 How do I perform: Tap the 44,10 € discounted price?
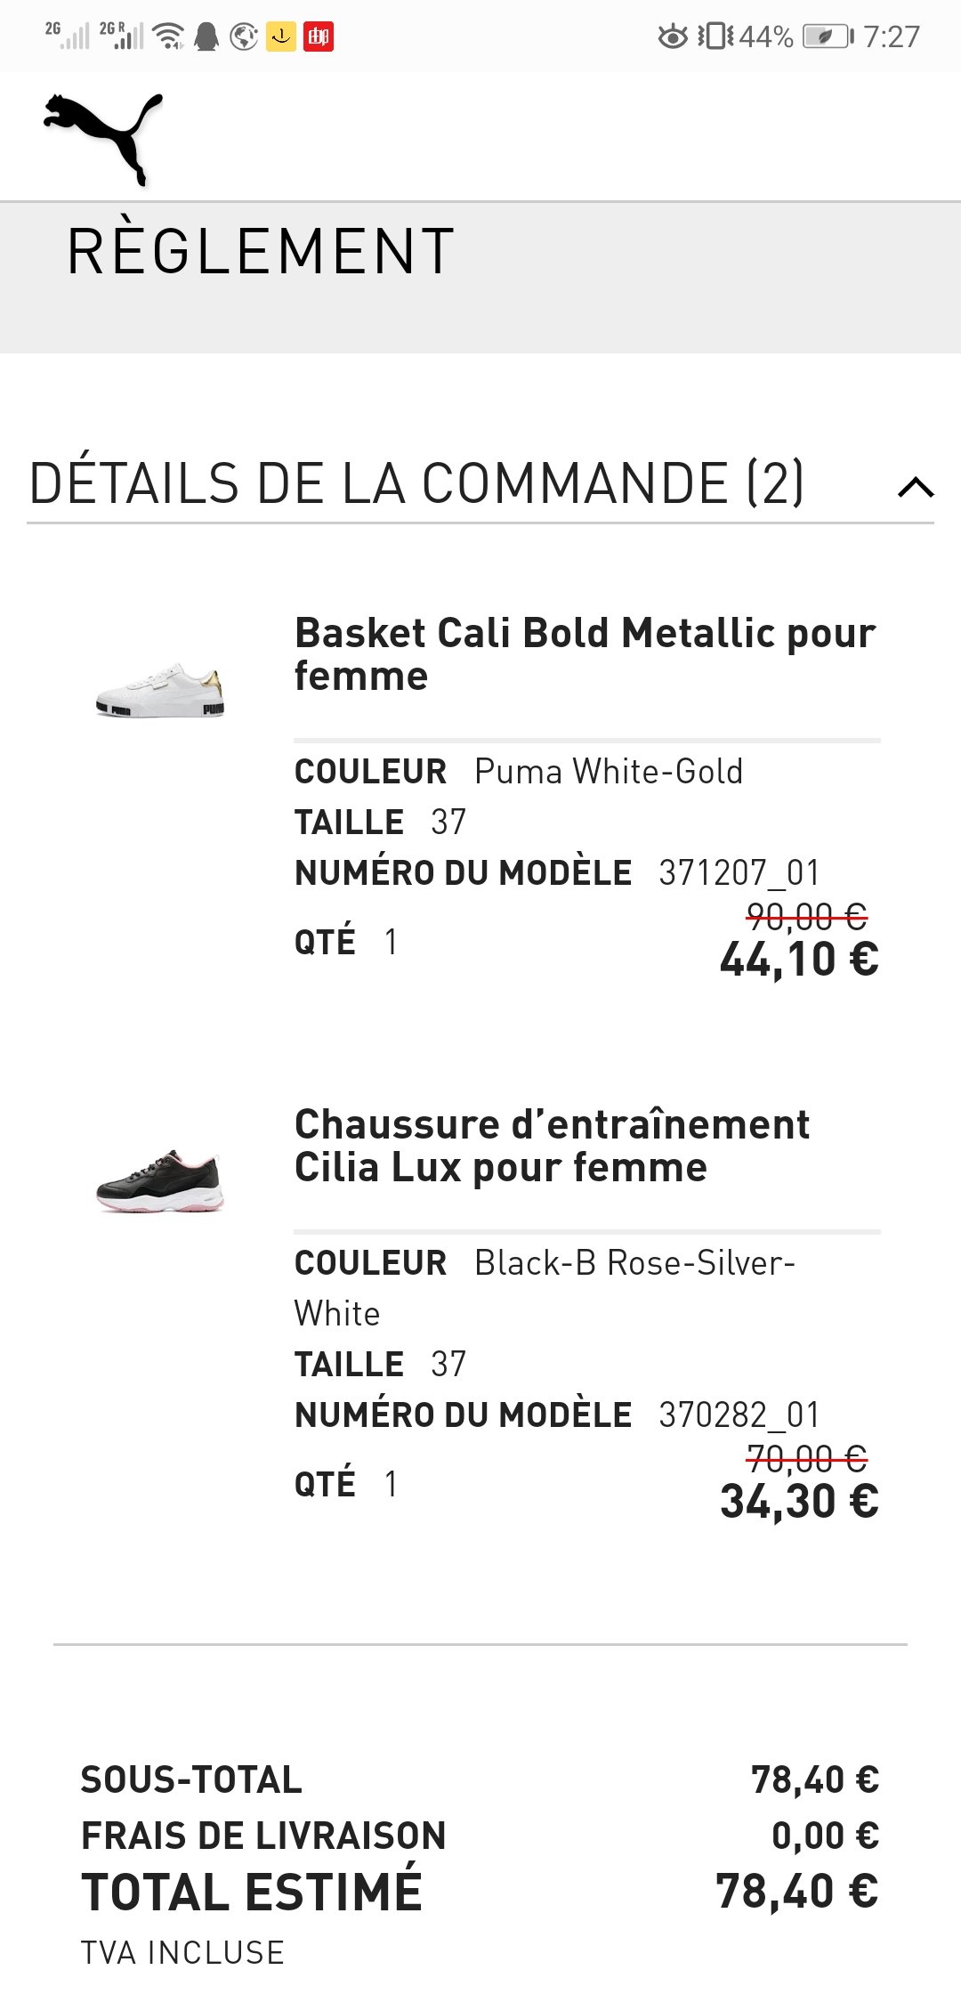tap(799, 960)
